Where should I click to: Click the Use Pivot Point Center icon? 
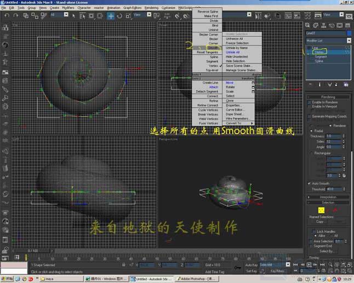tap(157, 16)
